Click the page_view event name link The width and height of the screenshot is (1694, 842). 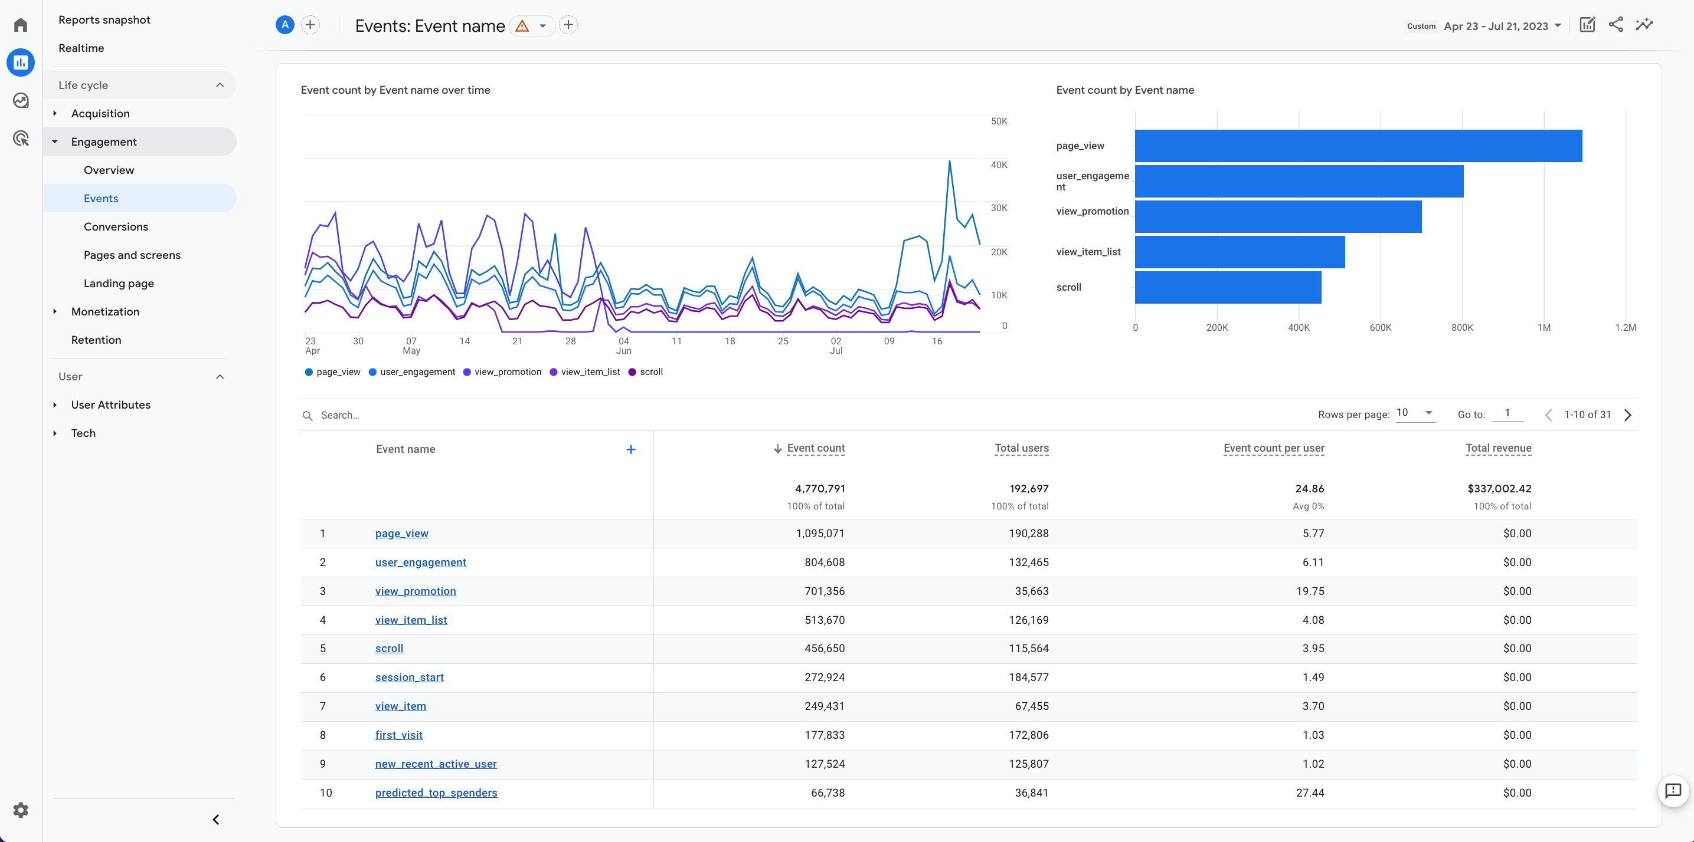(402, 533)
